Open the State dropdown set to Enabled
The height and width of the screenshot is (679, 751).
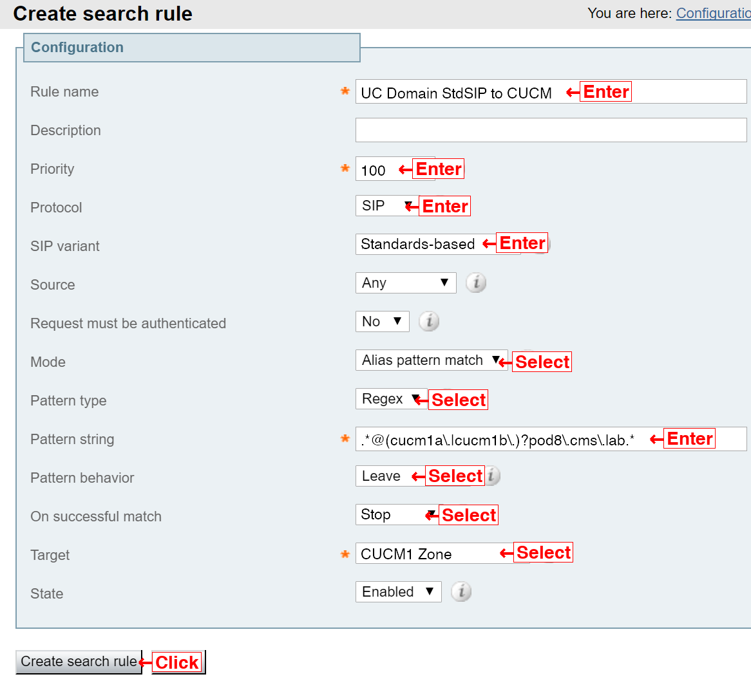(x=399, y=591)
